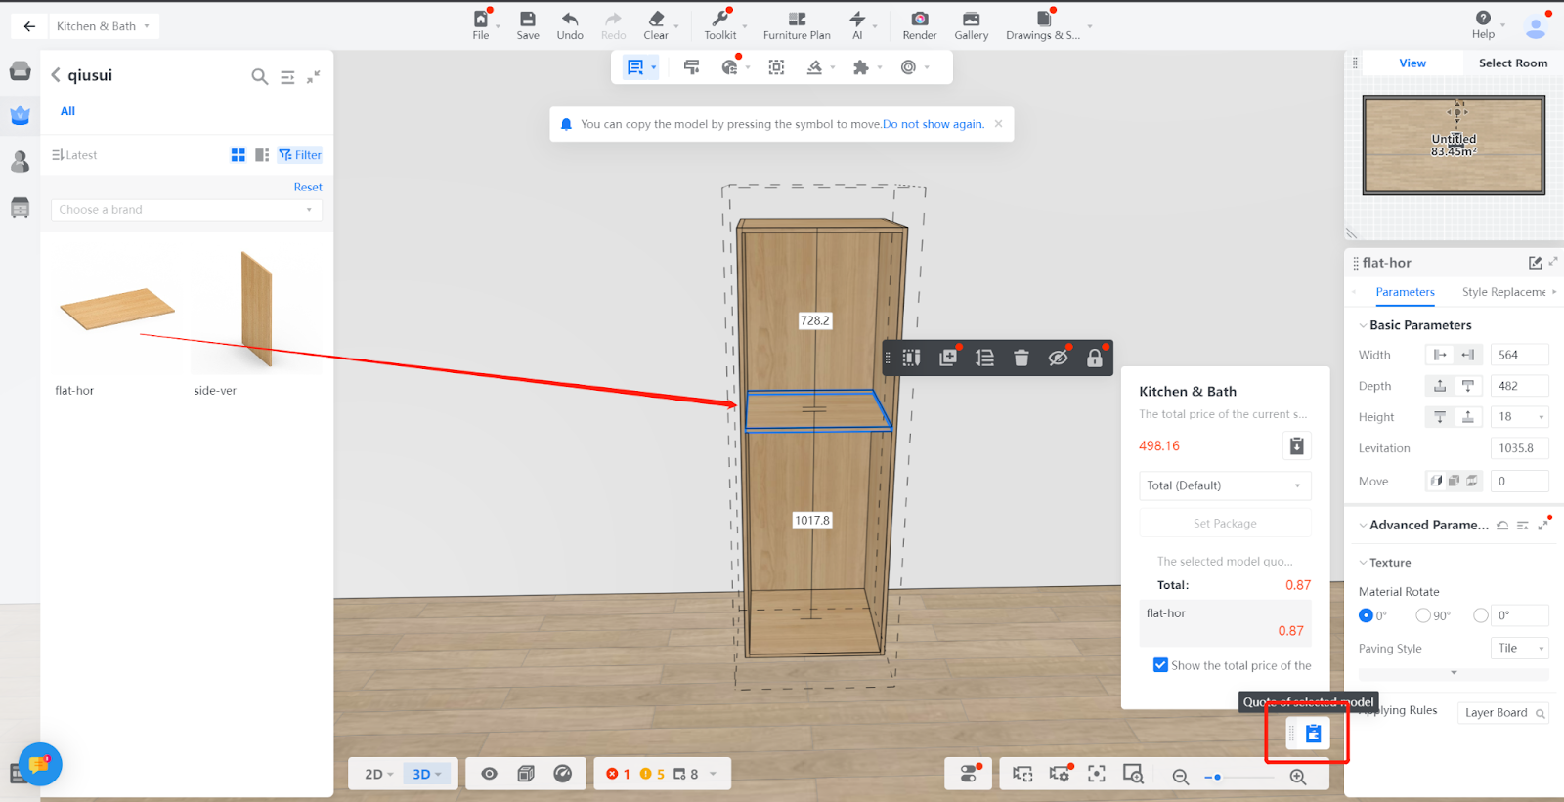Click the zoom level slider handle
1564x802 pixels.
[x=1217, y=777]
